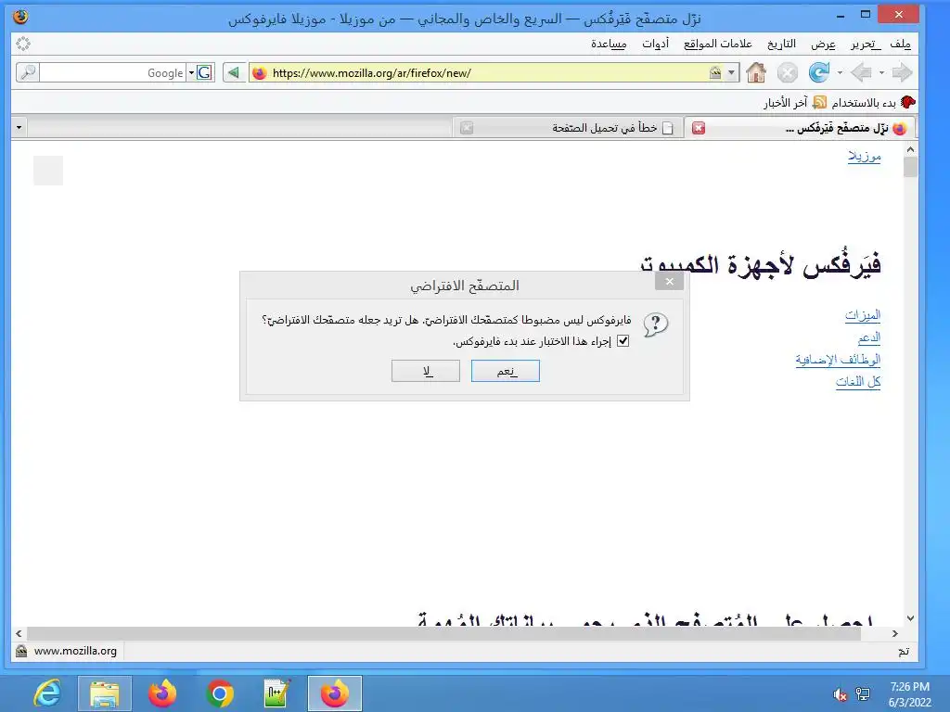The image size is (950, 712).
Task: Switch to the خطأ في تحميل الصفحة tab
Action: [569, 128]
